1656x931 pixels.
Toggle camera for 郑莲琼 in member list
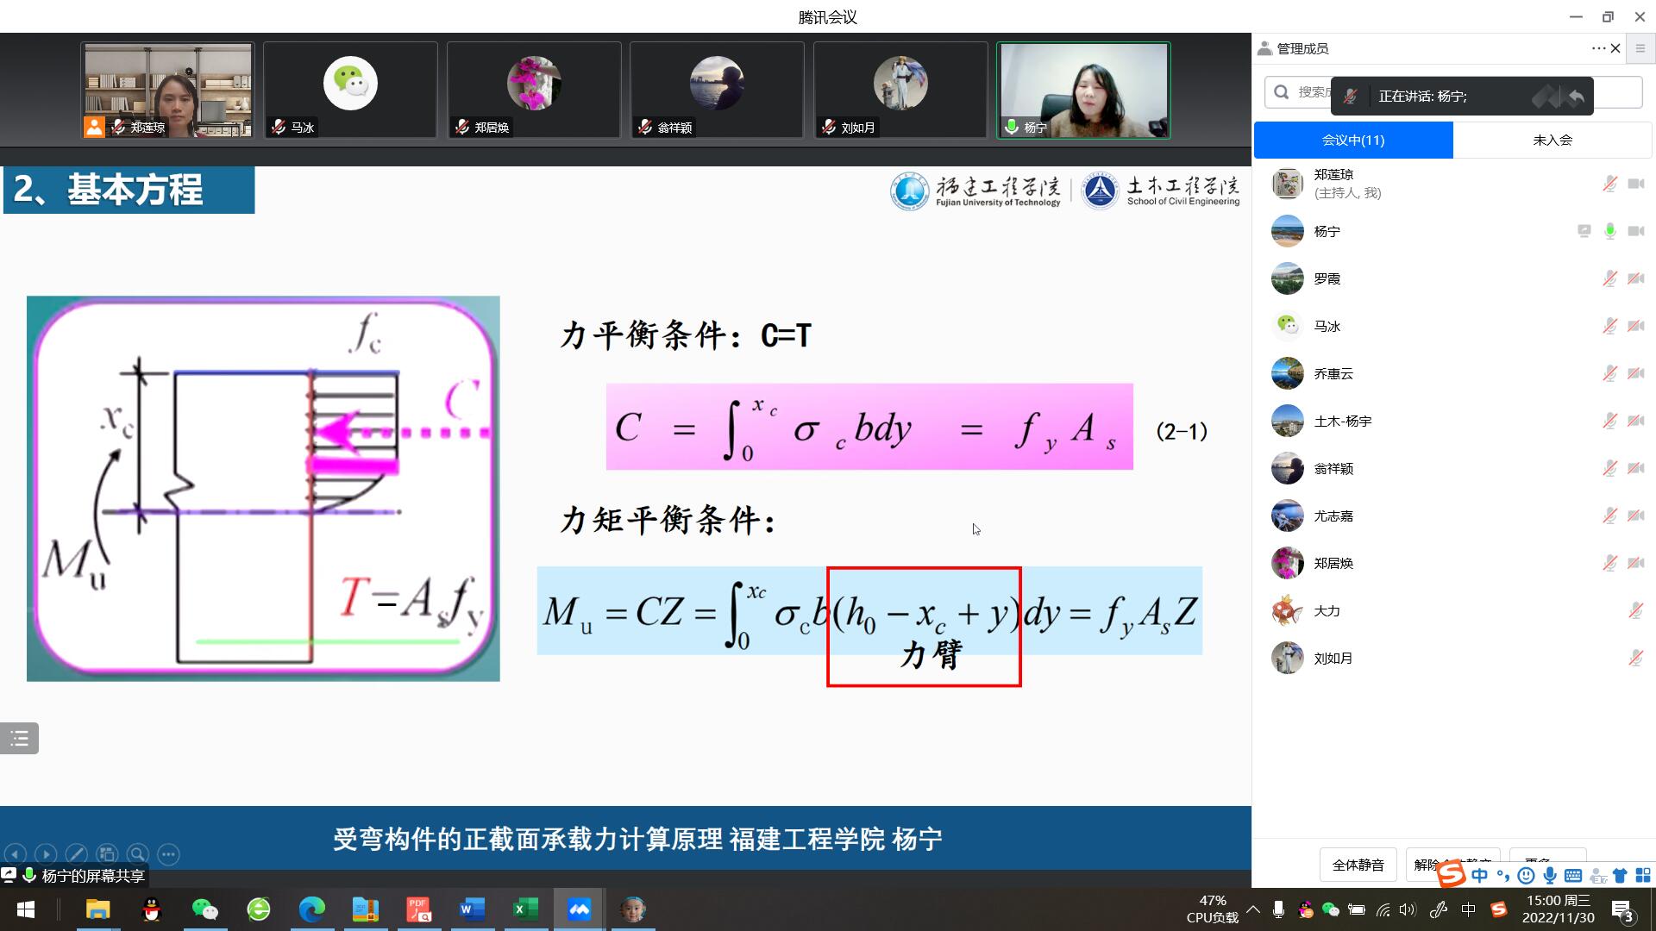(x=1636, y=184)
